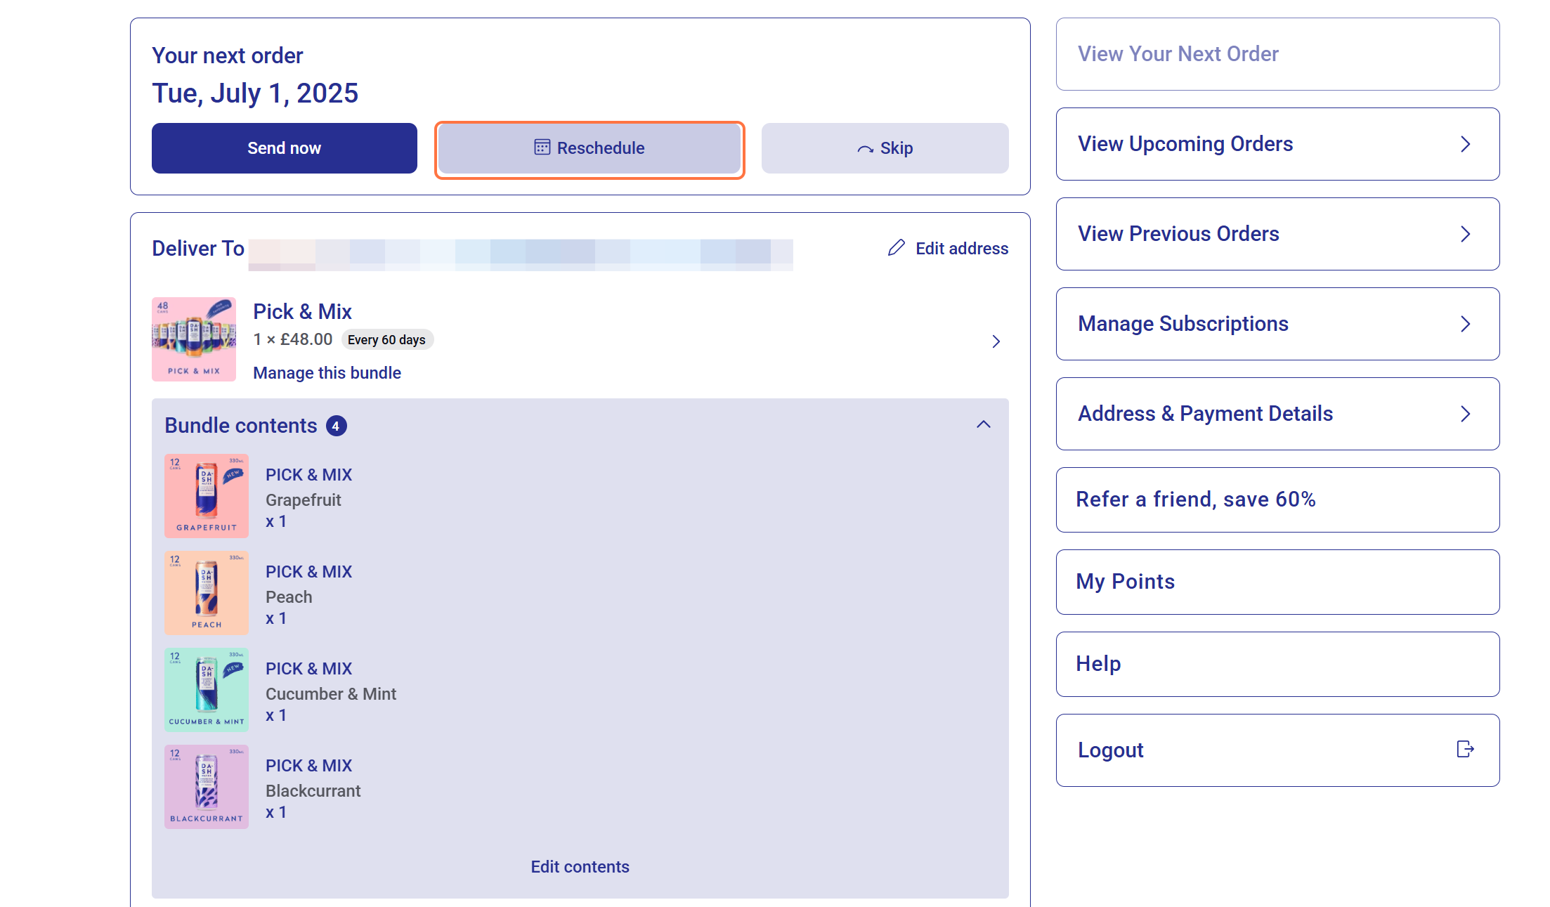The image size is (1550, 907).
Task: Click the Peach item name
Action: pos(289,597)
